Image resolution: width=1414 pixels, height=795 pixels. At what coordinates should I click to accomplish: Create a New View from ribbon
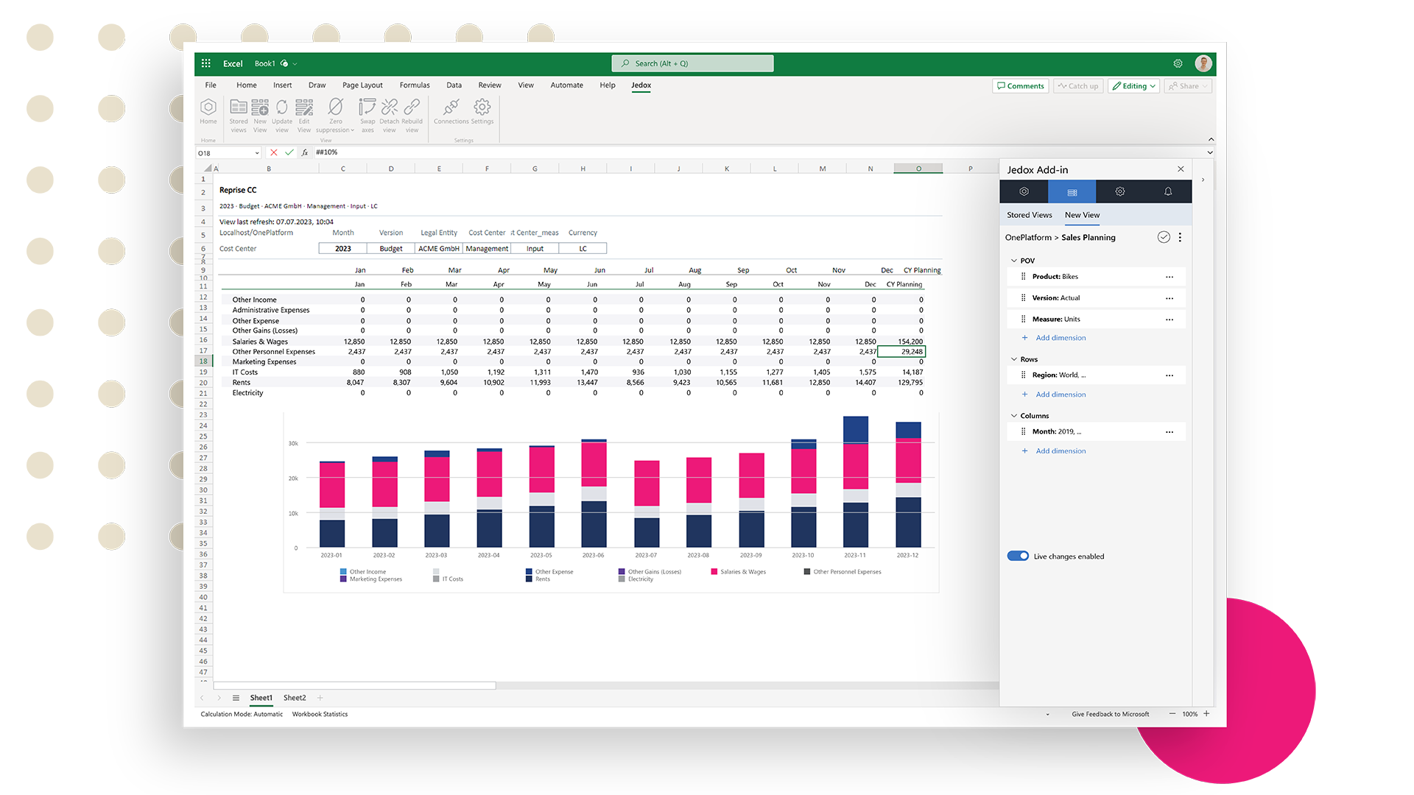coord(260,116)
